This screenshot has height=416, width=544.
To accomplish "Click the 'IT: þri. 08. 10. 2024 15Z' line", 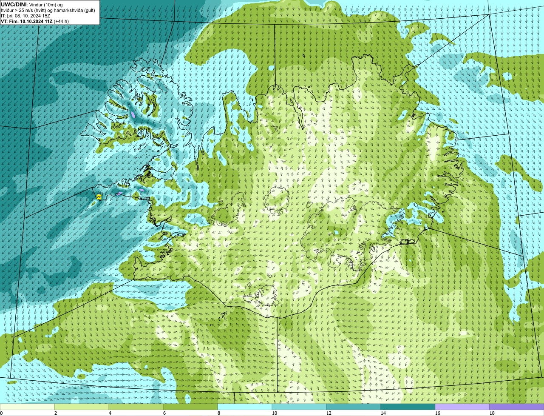I will point(25,15).
